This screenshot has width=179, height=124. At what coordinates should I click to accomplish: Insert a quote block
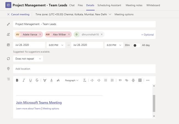tap(120, 80)
